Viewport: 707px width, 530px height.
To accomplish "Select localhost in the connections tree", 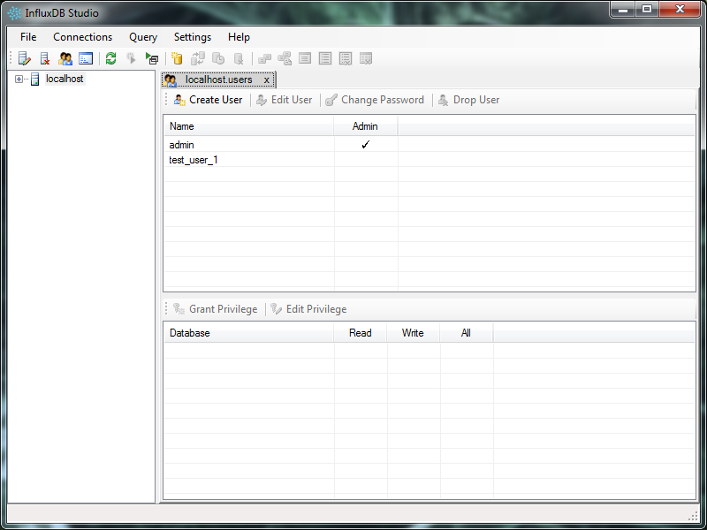I will [x=65, y=79].
